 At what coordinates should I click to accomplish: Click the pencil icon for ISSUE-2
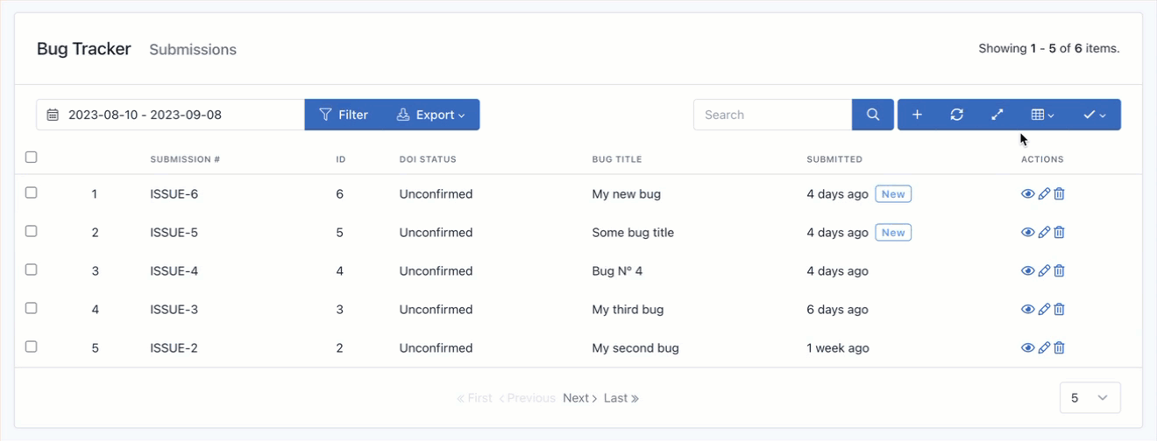pyautogui.click(x=1044, y=348)
